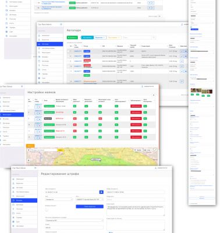The image size is (220, 233).
Task: Click red update button in first beacon row
Action: pos(136,106)
